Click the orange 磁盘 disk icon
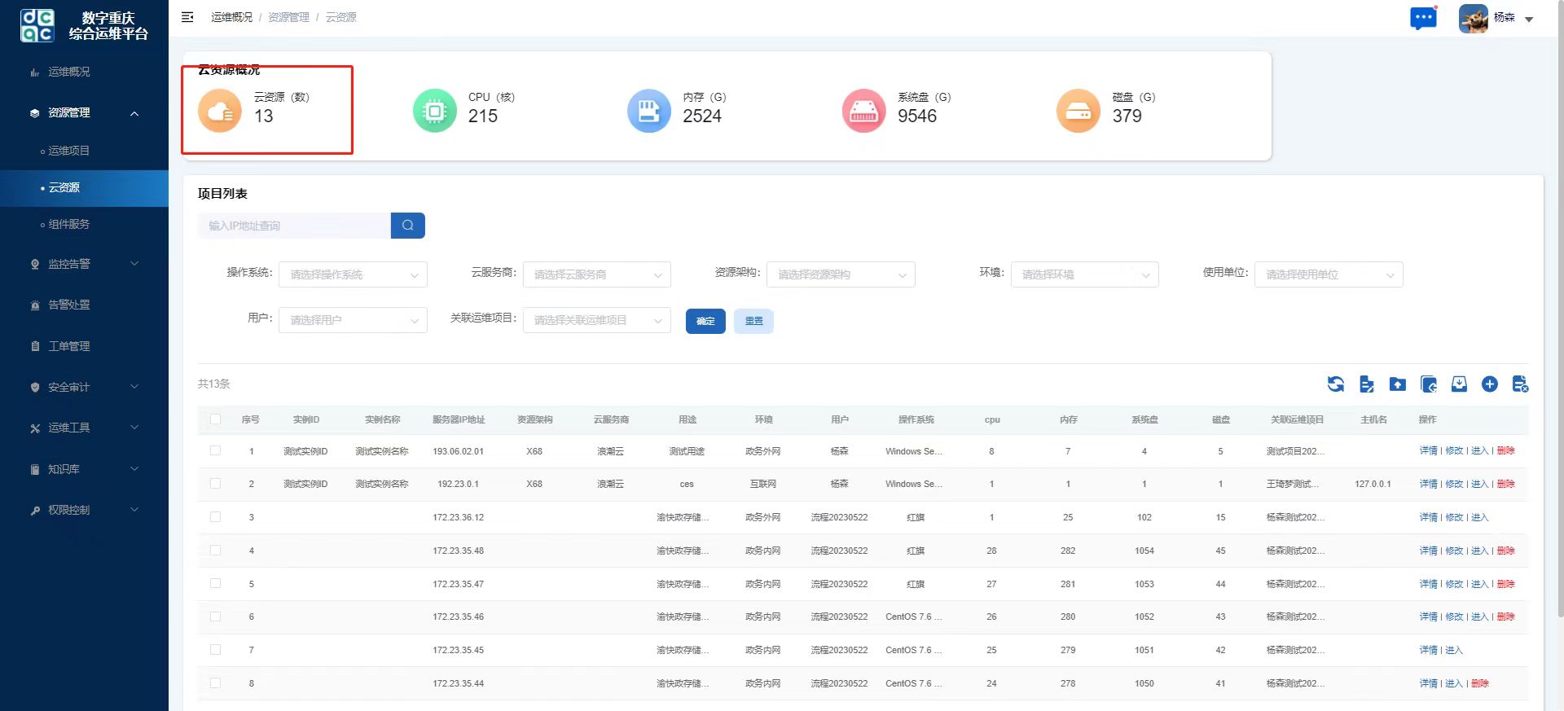1564x711 pixels. point(1079,111)
